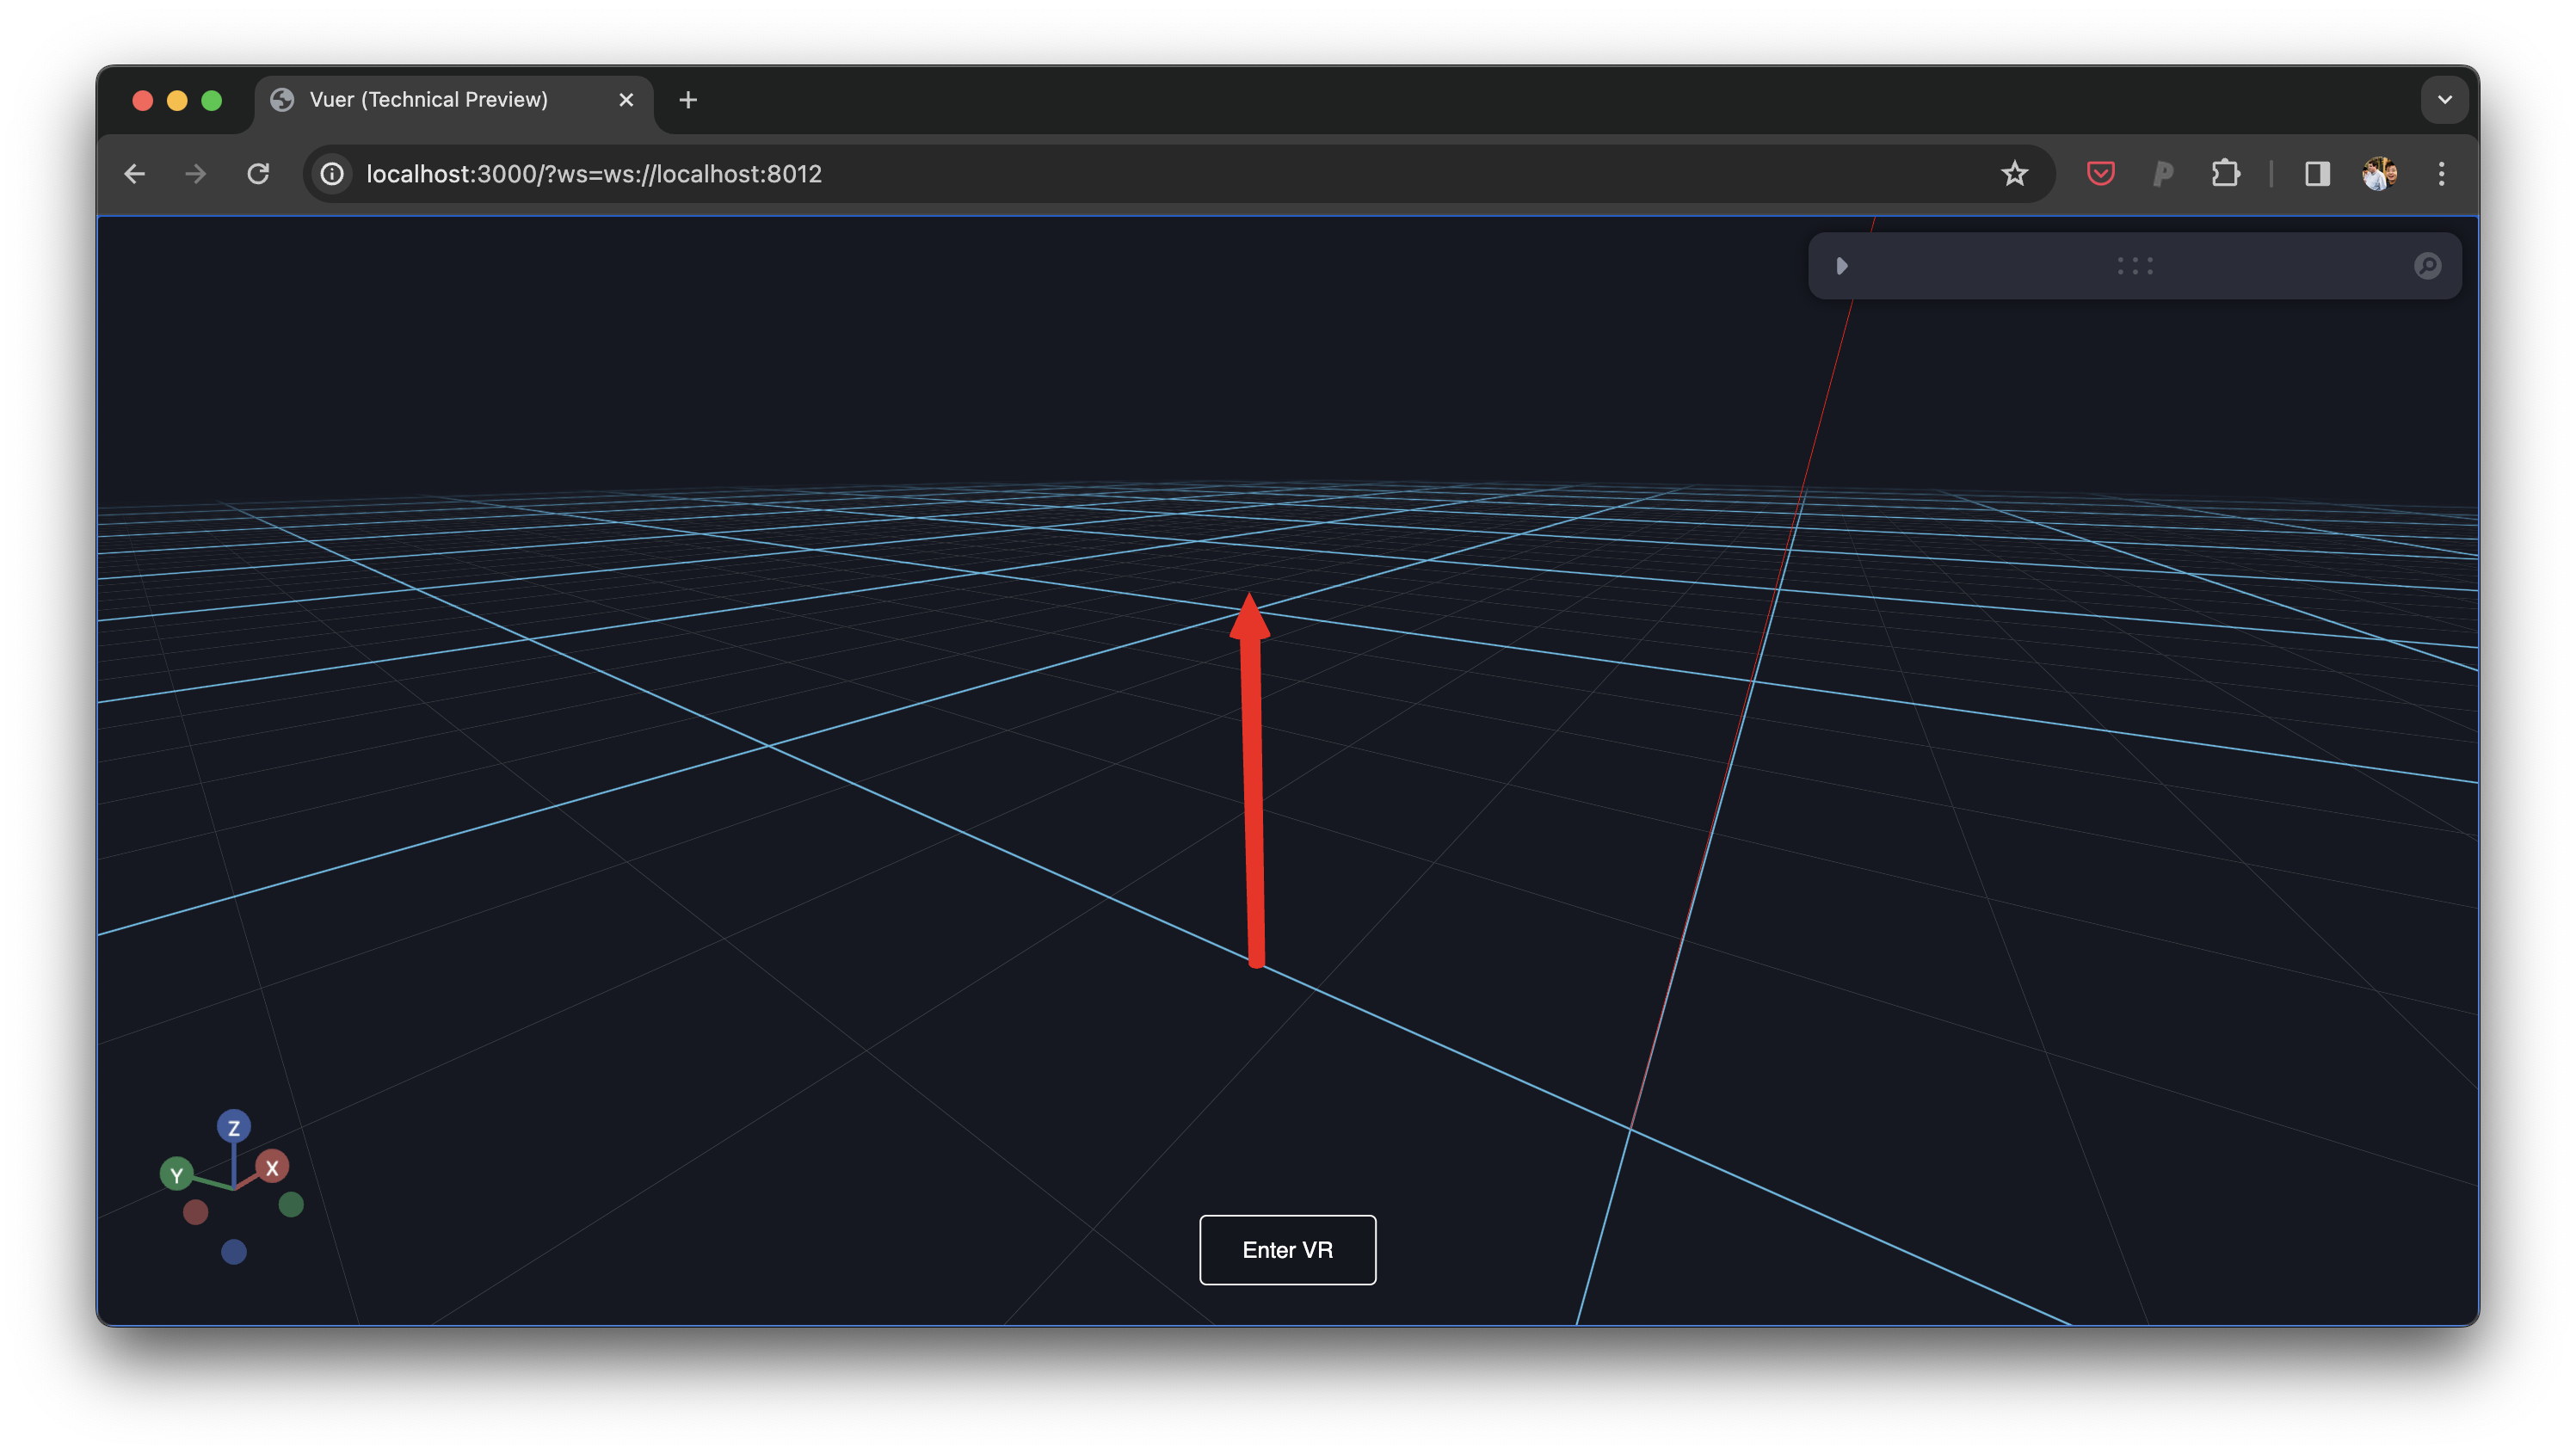The width and height of the screenshot is (2576, 1454).
Task: Open a new browser tab
Action: tap(688, 100)
